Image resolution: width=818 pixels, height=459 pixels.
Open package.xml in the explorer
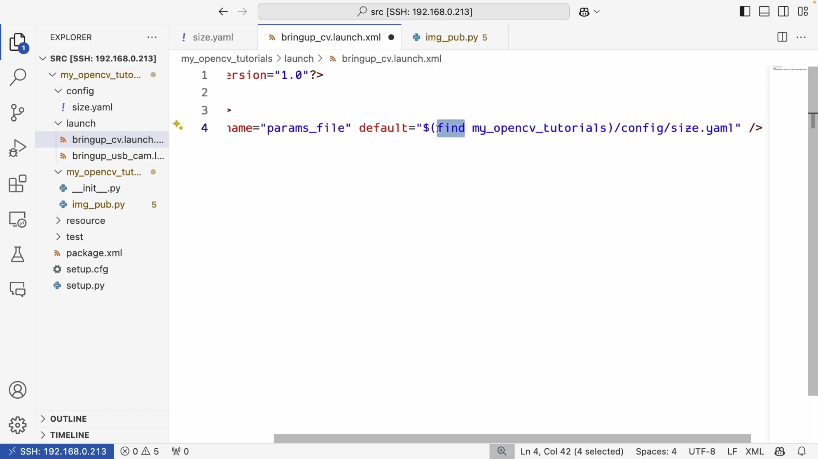(x=94, y=253)
